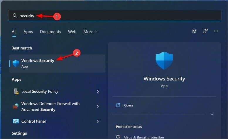The height and width of the screenshot is (139, 228).
Task: Expand Local Security Policy chevron
Action: (x=98, y=91)
